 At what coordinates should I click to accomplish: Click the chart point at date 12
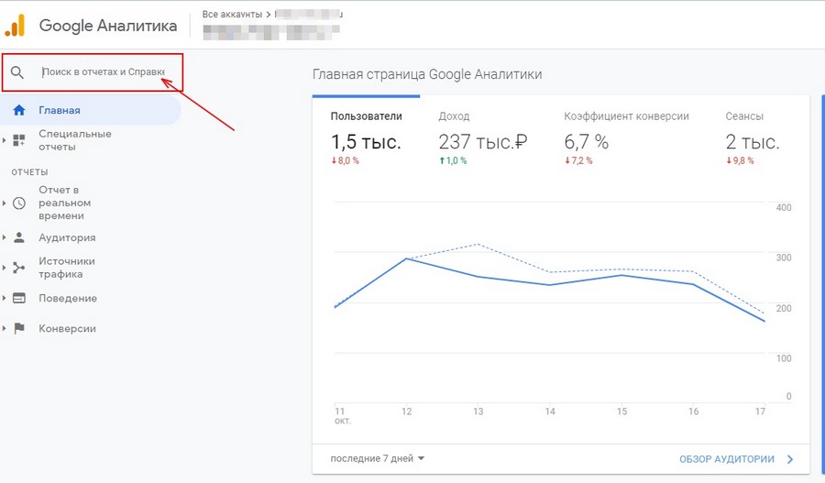click(x=406, y=258)
